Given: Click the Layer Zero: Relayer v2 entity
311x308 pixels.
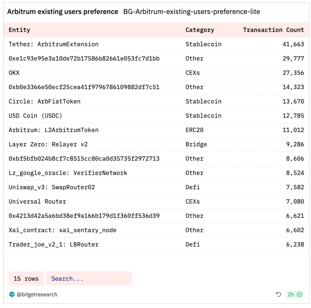Looking at the screenshot, I should pyautogui.click(x=48, y=144).
